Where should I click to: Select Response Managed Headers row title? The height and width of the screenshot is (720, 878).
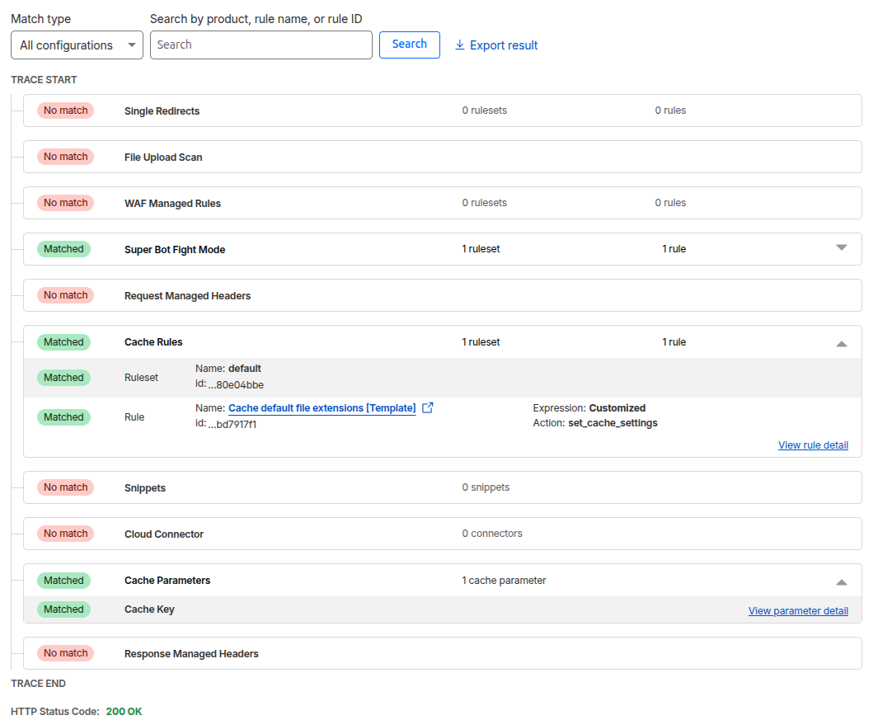click(191, 654)
